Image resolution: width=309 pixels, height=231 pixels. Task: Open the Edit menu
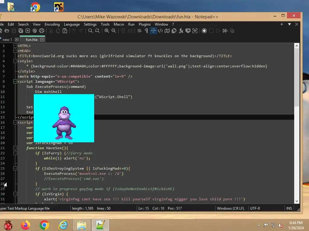click(x=11, y=24)
